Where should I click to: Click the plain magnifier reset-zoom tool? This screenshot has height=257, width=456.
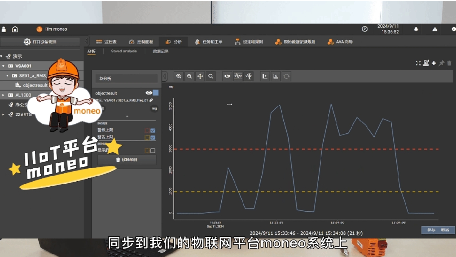coord(211,76)
